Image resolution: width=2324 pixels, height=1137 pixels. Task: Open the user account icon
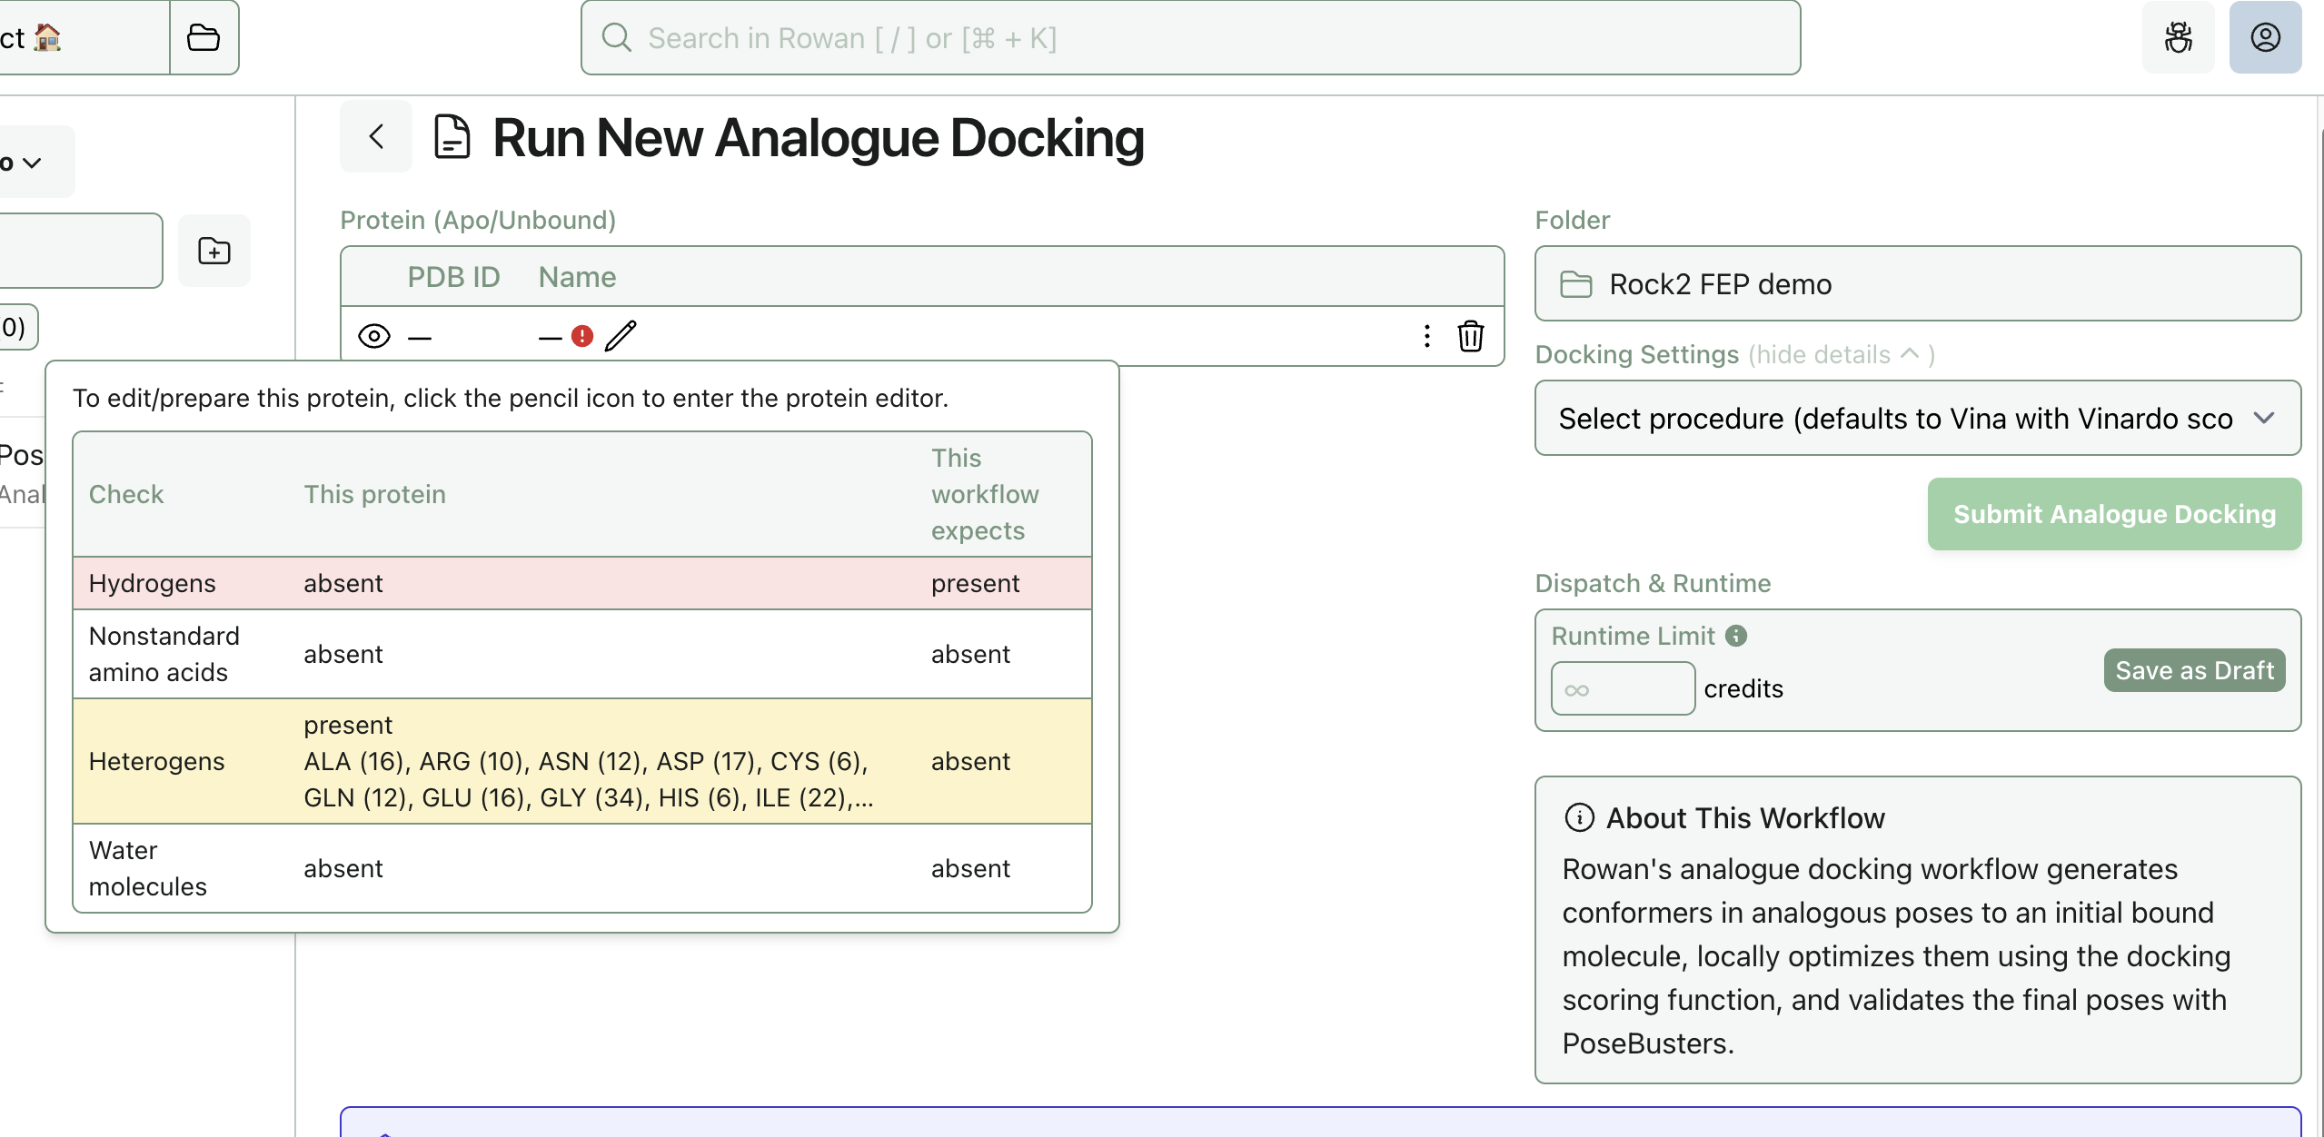(2265, 37)
